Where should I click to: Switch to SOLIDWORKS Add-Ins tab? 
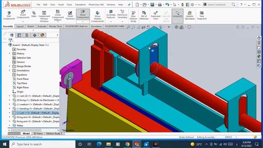pyautogui.click(x=76, y=26)
